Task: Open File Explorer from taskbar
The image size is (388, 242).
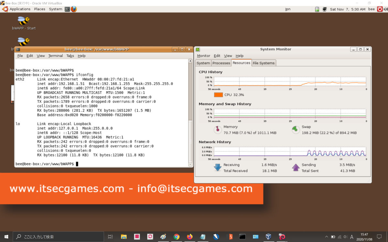Action: [124, 237]
